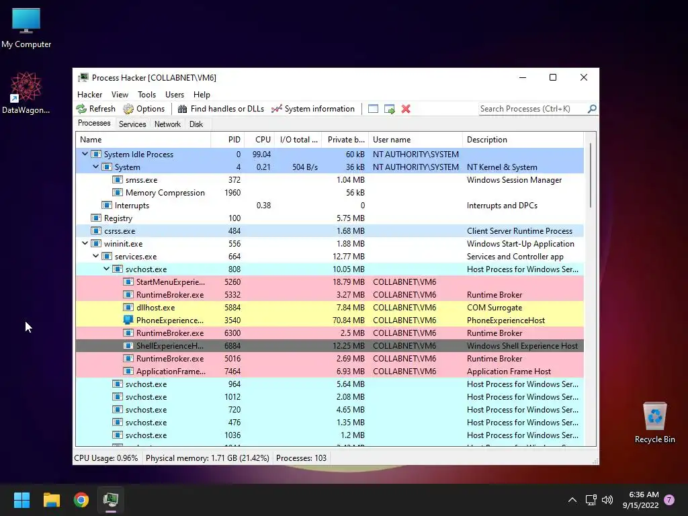
Task: Select the ApplicationFrame process row
Action: tap(329, 371)
